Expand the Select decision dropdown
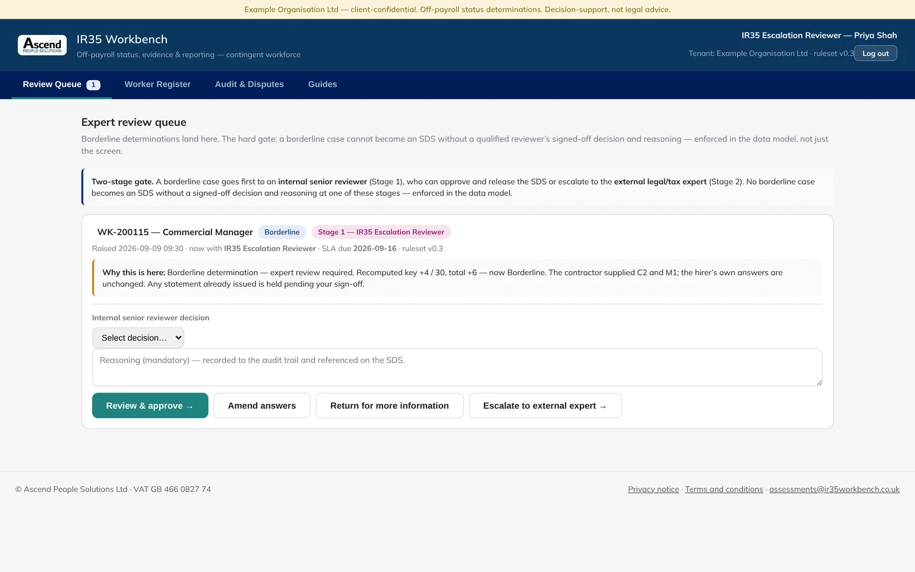Viewport: 915px width, 572px height. [x=138, y=338]
